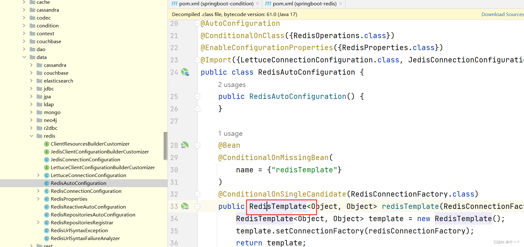Screen dimensions: 524x247
Task: Click the bean gutter icon on line 33
Action: tap(185, 206)
